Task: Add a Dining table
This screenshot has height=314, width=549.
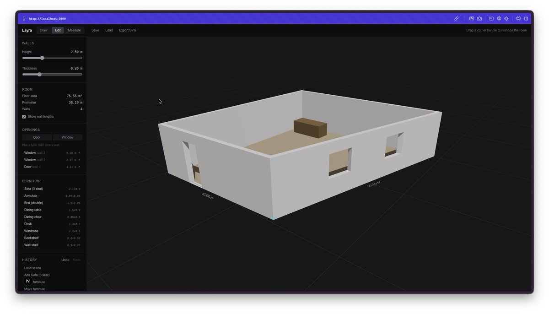Action: pos(52,210)
